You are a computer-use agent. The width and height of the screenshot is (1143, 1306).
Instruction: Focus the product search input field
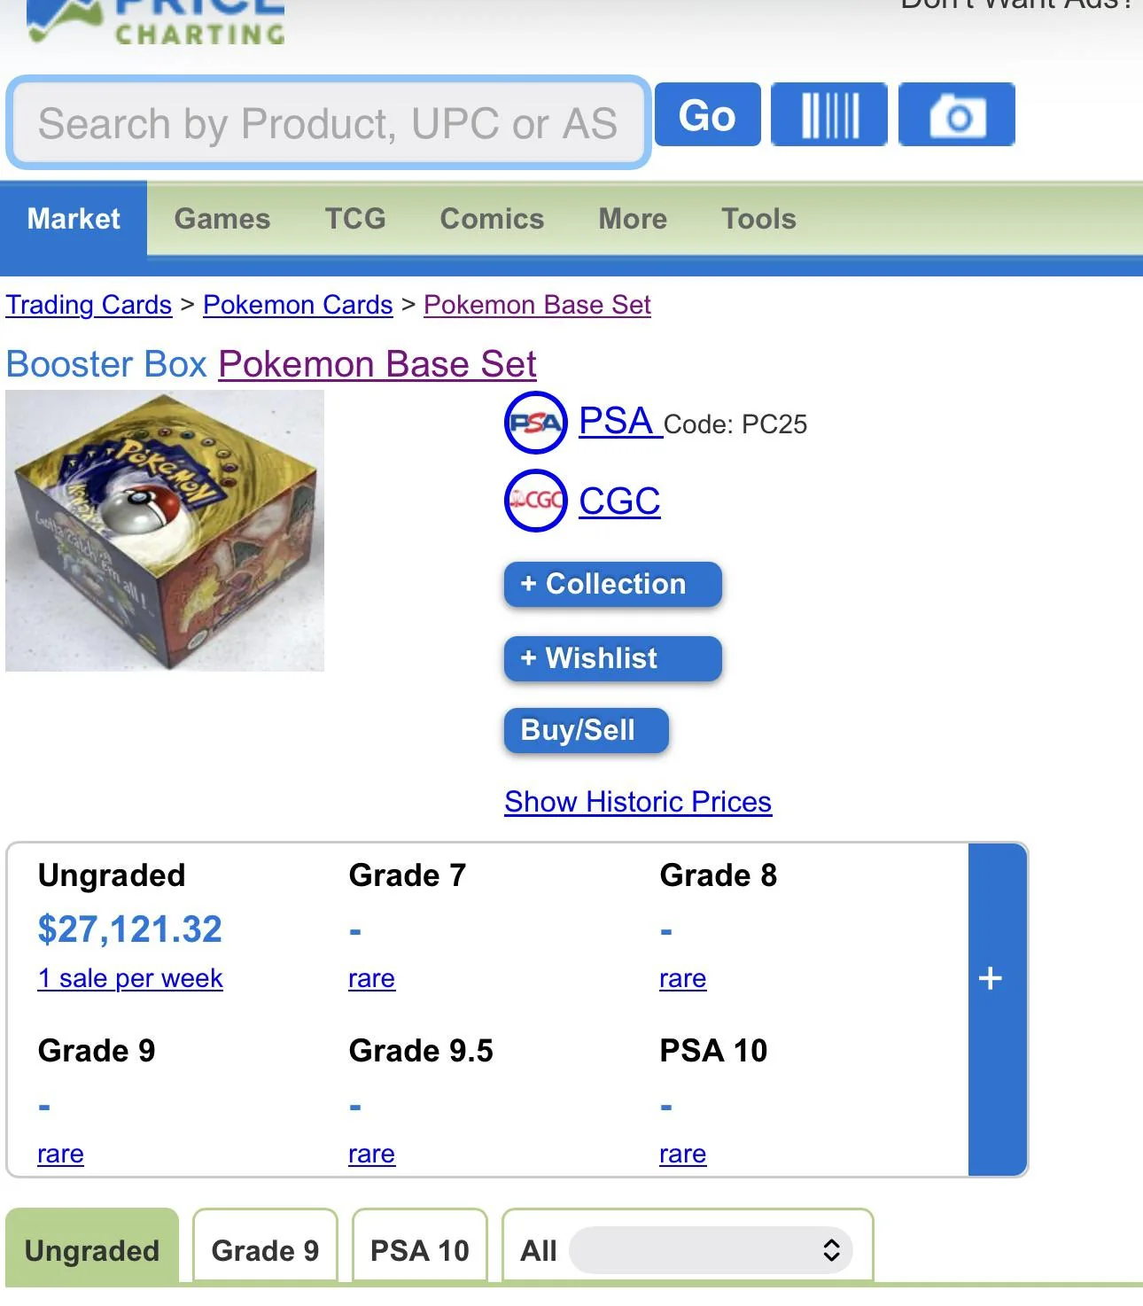(x=328, y=123)
